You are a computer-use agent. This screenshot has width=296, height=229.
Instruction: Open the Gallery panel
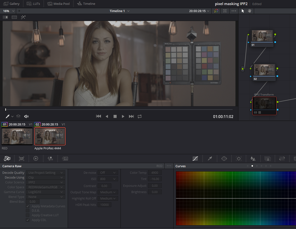coord(12,4)
